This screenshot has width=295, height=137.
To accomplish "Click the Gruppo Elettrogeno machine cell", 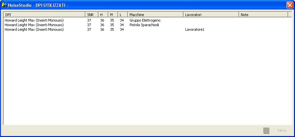I will (x=145, y=20).
